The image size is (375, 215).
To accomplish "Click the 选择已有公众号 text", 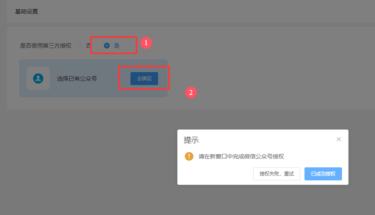I will point(77,79).
